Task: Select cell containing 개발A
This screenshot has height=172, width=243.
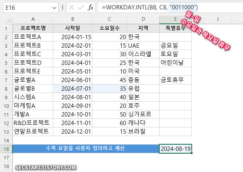Action: [x=33, y=115]
